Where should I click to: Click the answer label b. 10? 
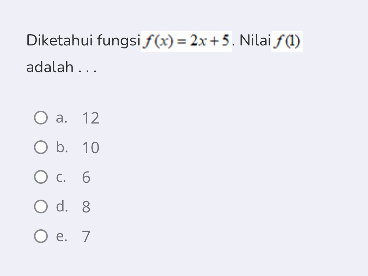pos(78,148)
